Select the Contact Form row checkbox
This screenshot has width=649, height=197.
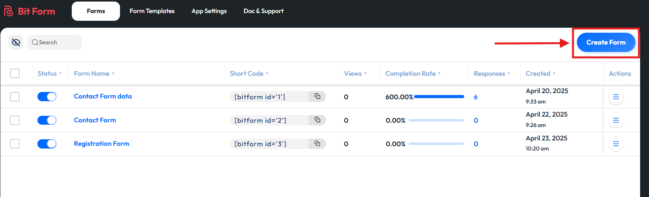pos(15,120)
